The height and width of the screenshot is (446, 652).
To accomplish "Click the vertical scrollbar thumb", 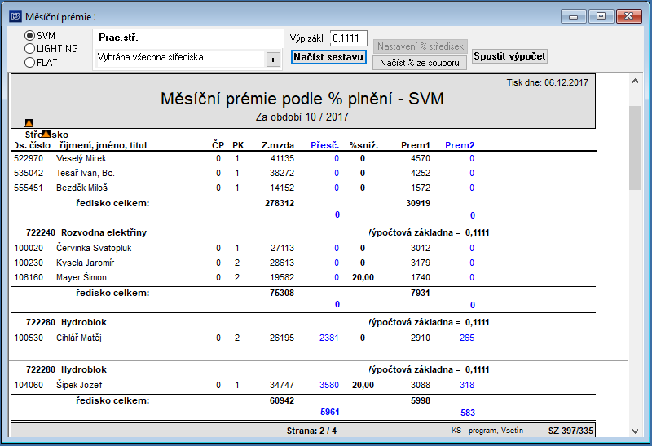I will pos(635,148).
